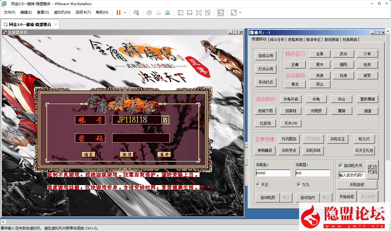Click 离开 to exit the game
The height and width of the screenshot is (231, 391).
165,155
